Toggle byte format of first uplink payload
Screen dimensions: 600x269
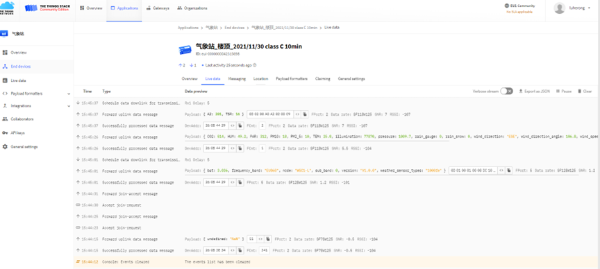click(x=297, y=114)
